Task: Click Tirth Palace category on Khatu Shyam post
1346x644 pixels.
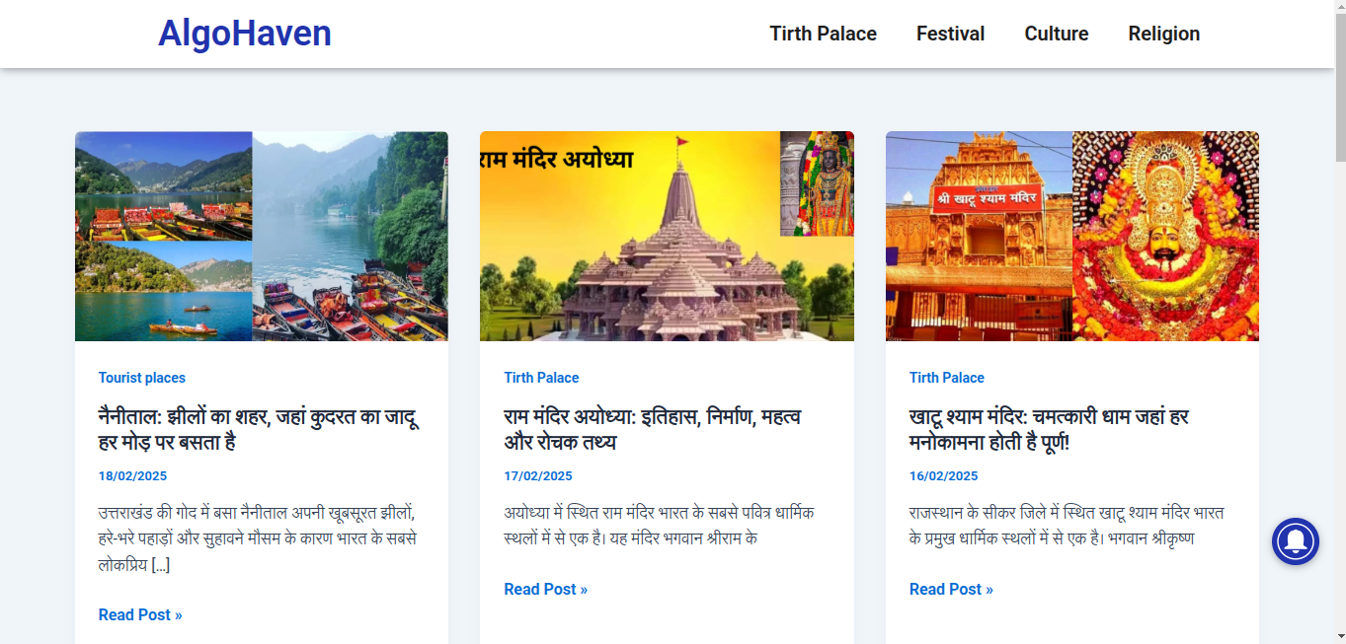Action: (x=946, y=378)
